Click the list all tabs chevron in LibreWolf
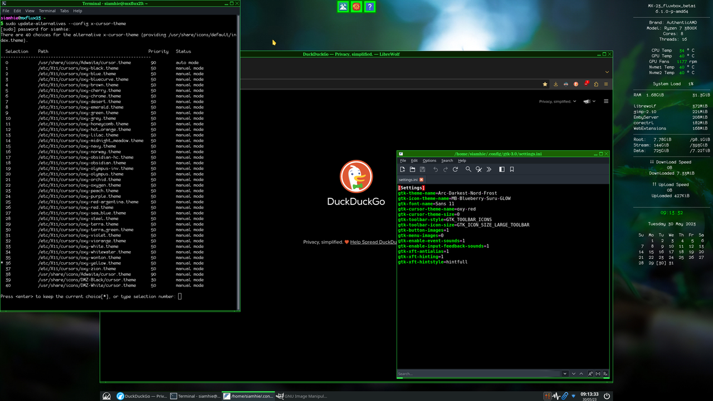The height and width of the screenshot is (401, 713). pyautogui.click(x=607, y=72)
